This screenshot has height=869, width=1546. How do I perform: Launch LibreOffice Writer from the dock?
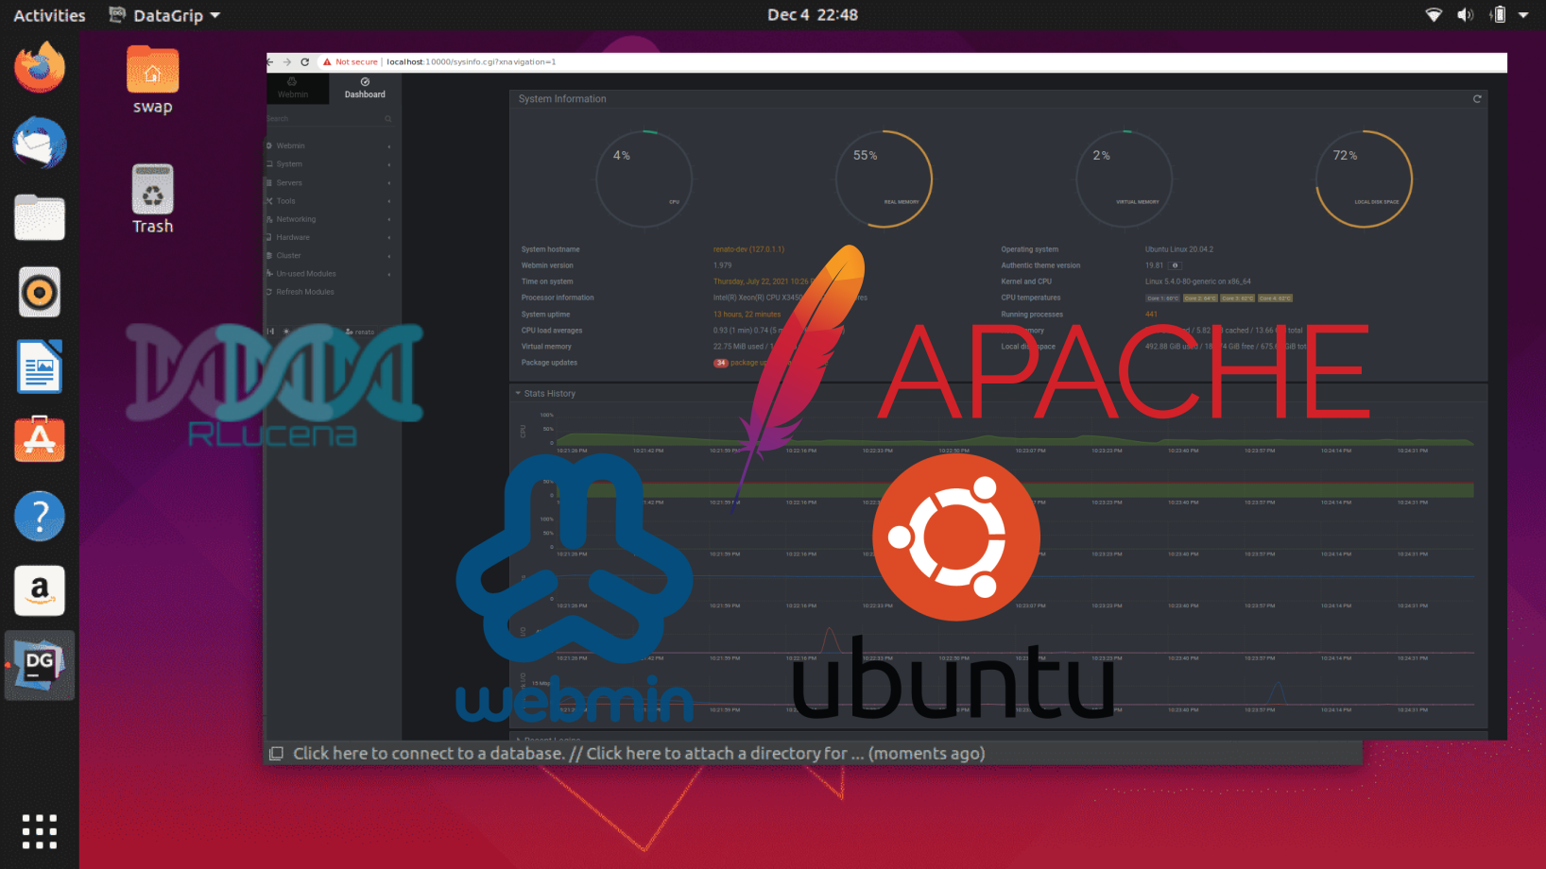pos(40,366)
